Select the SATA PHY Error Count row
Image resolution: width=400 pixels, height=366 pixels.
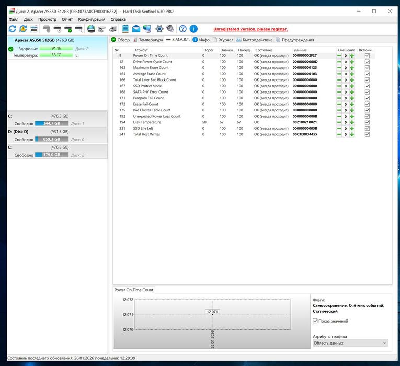coord(244,92)
